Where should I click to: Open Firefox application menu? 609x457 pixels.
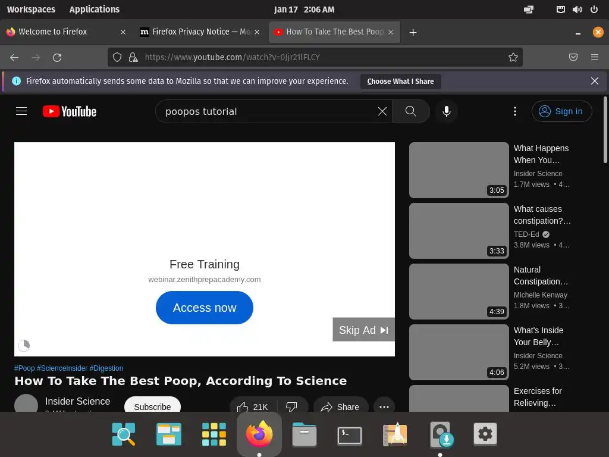(x=595, y=58)
